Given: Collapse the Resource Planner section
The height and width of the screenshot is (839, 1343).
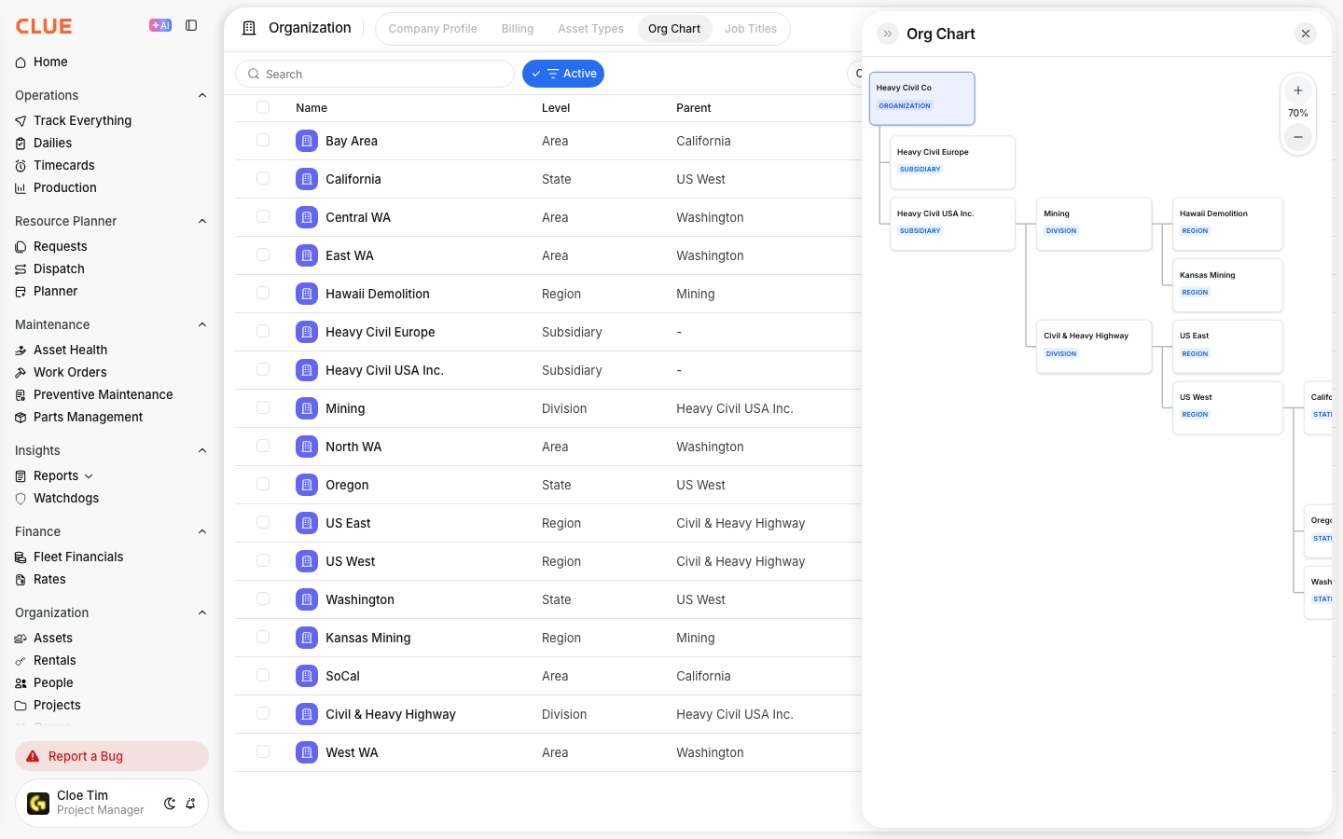Looking at the screenshot, I should [202, 221].
